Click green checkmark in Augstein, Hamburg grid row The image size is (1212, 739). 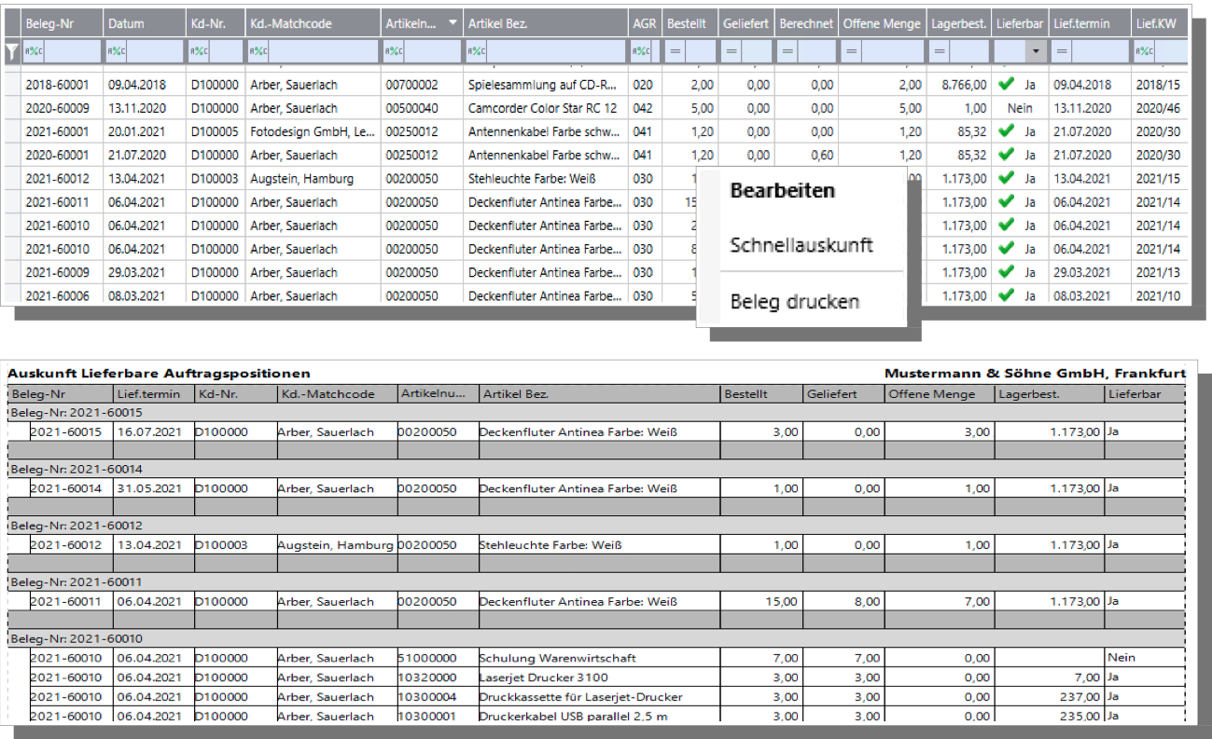point(1006,178)
